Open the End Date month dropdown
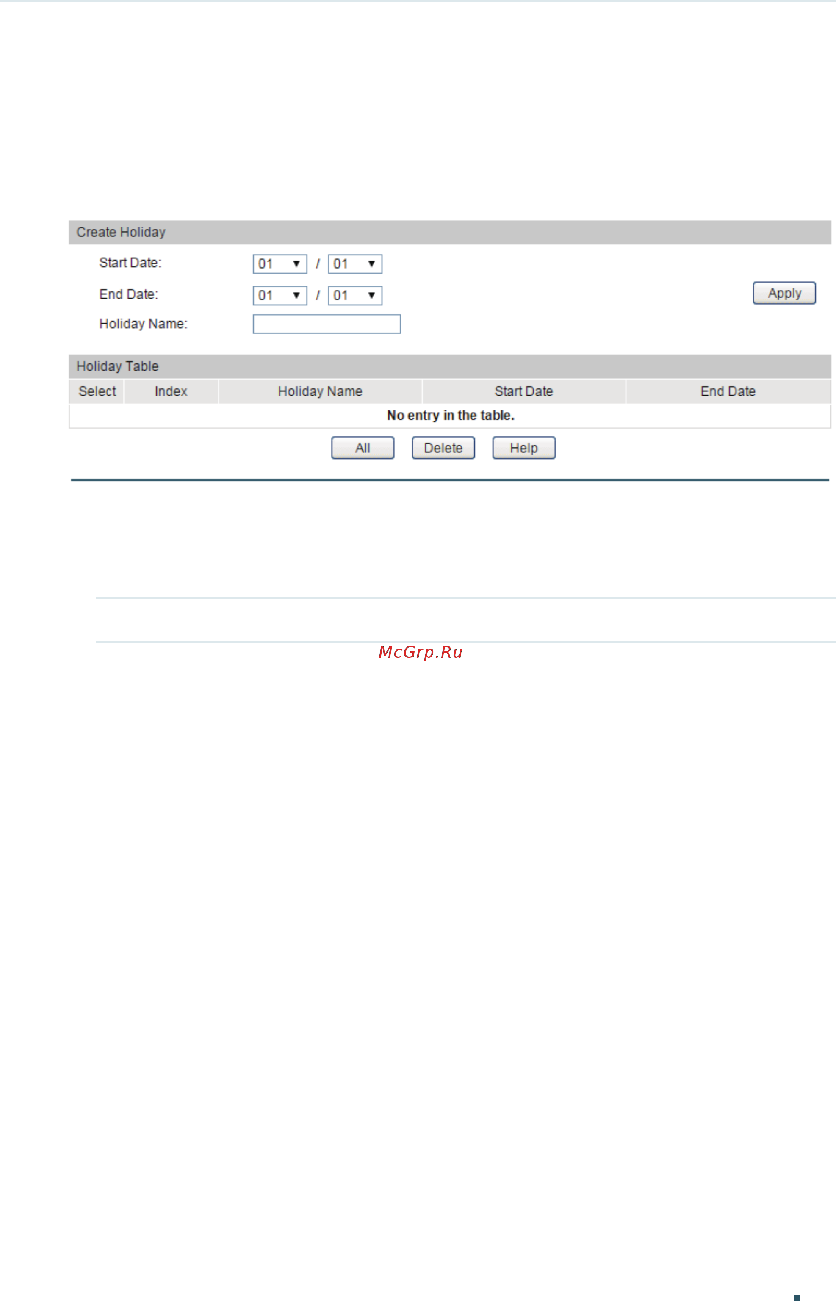Screen dimensions: 836x1303 [280, 295]
